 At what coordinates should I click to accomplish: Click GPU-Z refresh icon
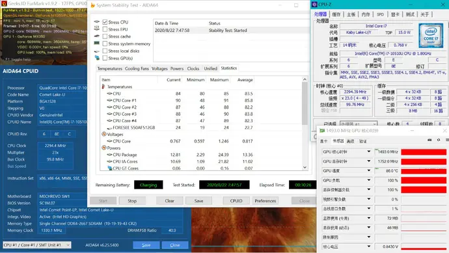tap(439, 140)
